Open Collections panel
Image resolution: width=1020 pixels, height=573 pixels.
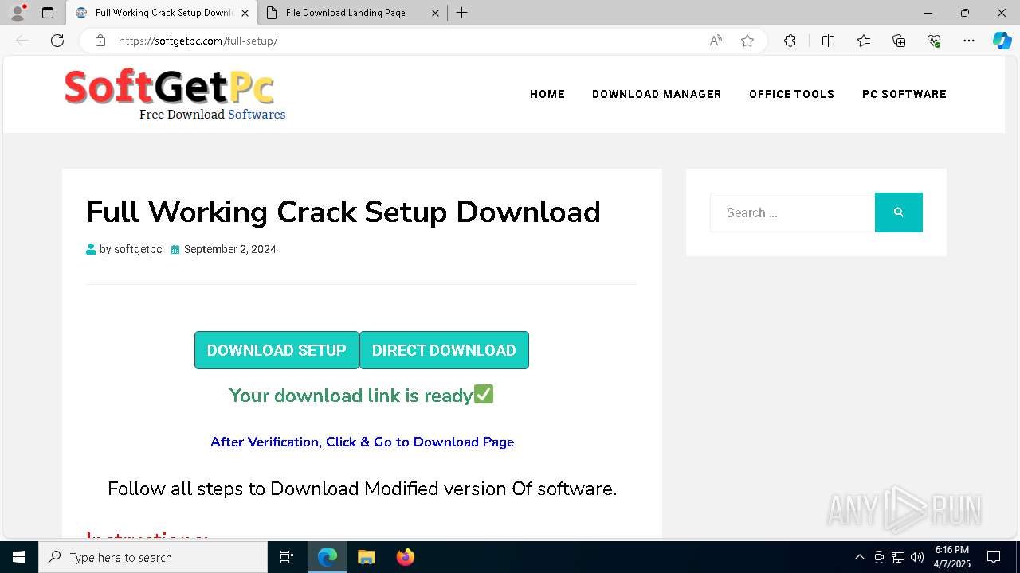point(899,41)
